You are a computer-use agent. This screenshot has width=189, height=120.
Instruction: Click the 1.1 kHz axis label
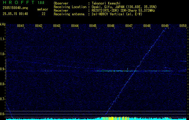pos(2,39)
